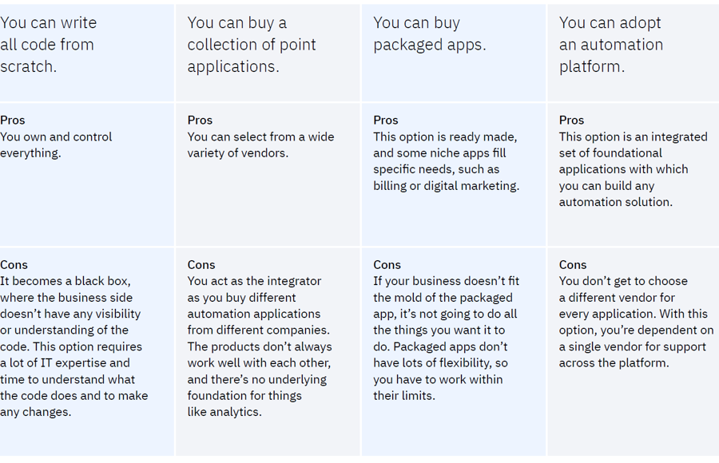Click the Pros label under write all code
719x463 pixels.
pyautogui.click(x=13, y=120)
